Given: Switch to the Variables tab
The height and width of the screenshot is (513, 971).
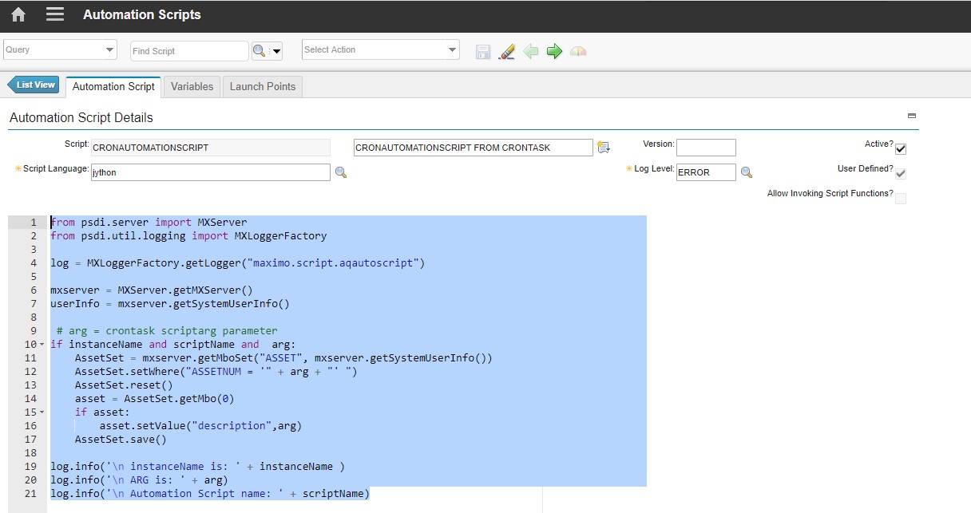Looking at the screenshot, I should [x=192, y=86].
